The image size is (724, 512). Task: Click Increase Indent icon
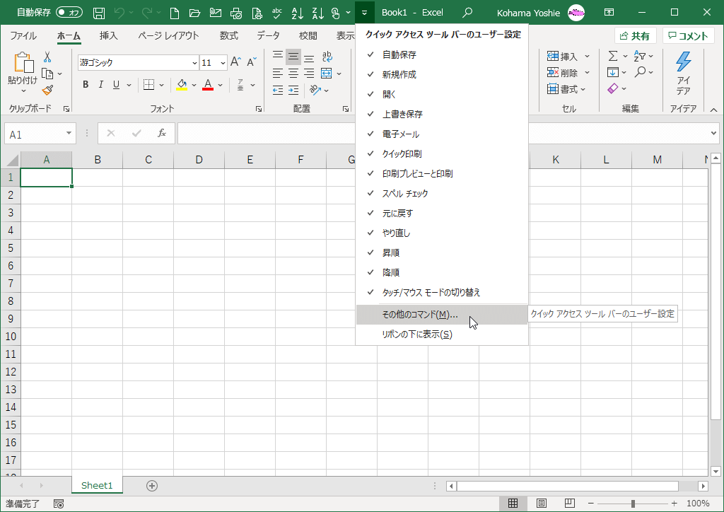(293, 90)
